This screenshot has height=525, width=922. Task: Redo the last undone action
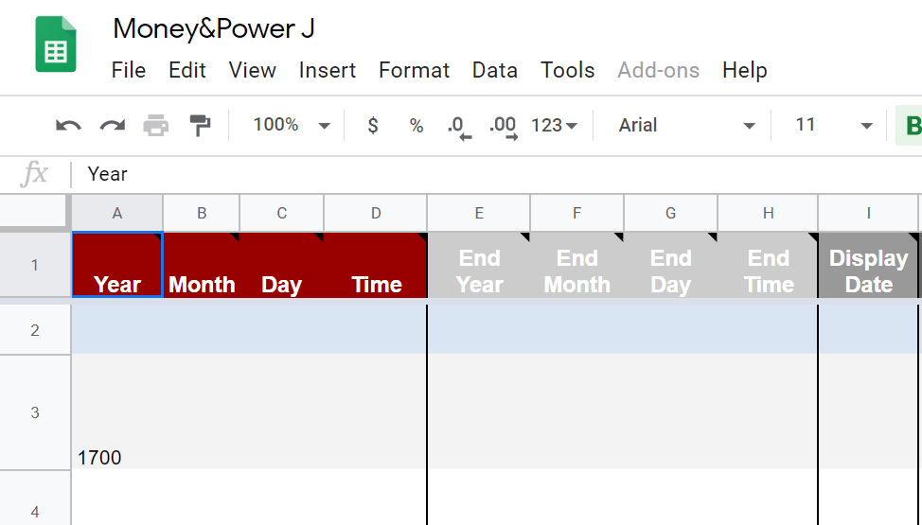tap(113, 125)
